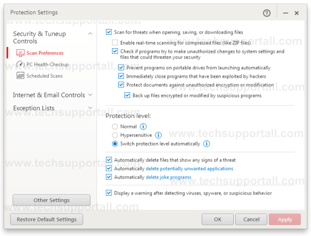Open PC Health Checkup page
The image size is (311, 236).
48,64
